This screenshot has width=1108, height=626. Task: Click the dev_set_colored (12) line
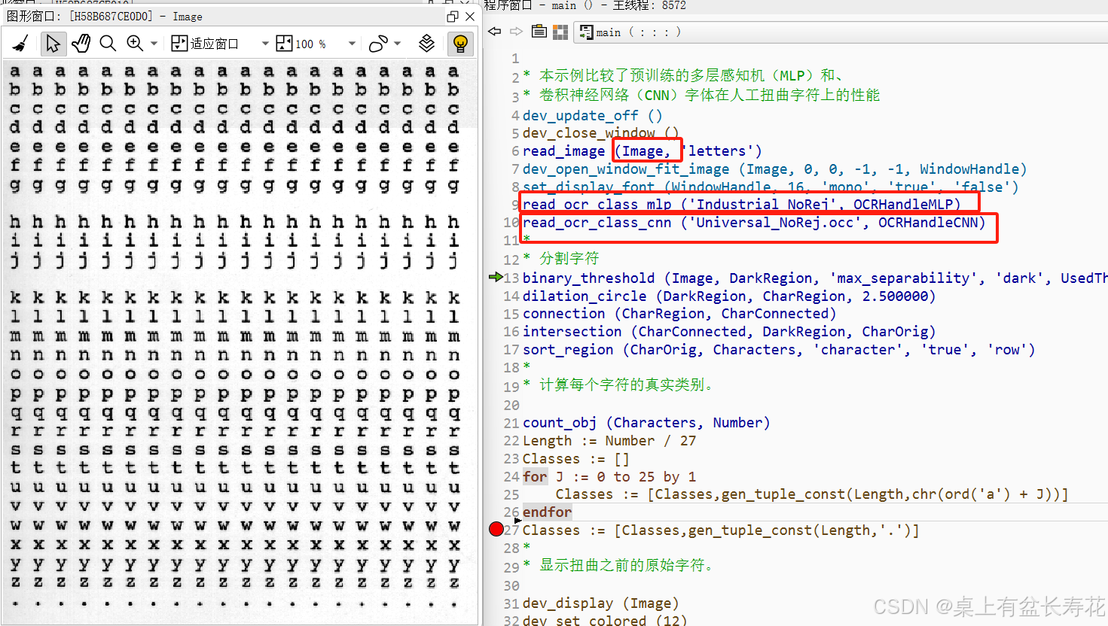pos(604,621)
